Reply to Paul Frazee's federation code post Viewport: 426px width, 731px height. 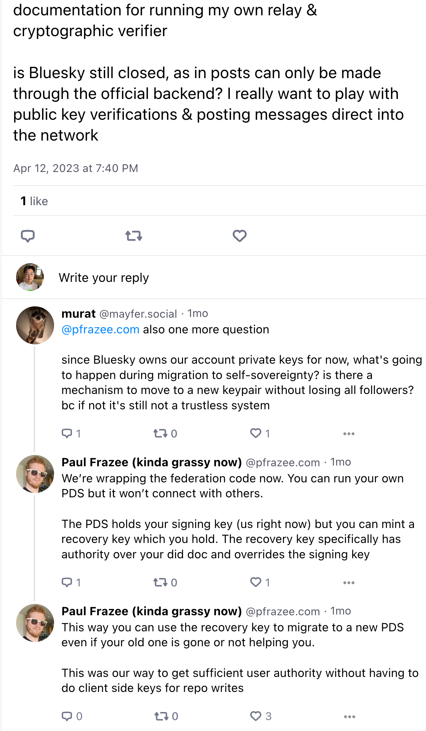pos(67,582)
